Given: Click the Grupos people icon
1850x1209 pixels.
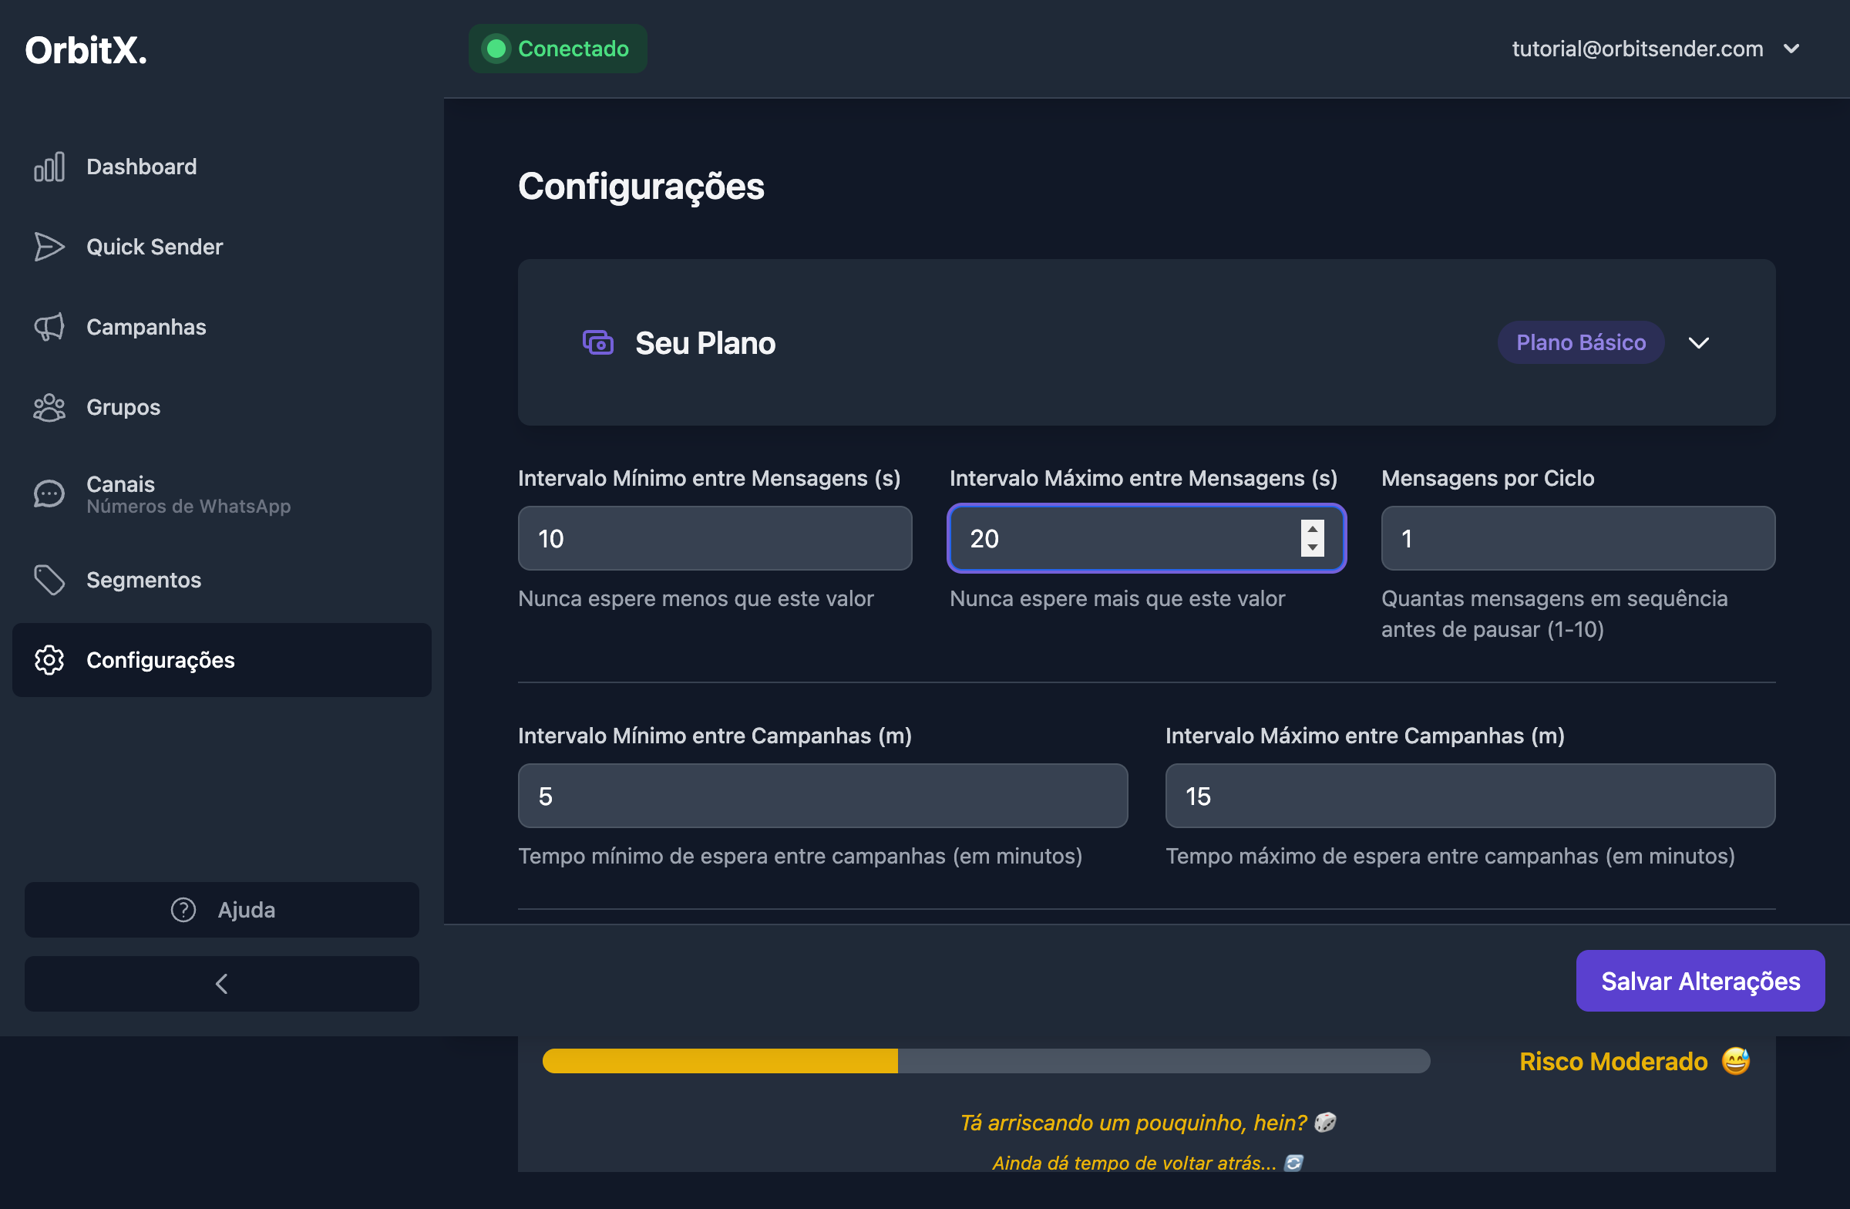Looking at the screenshot, I should 49,406.
